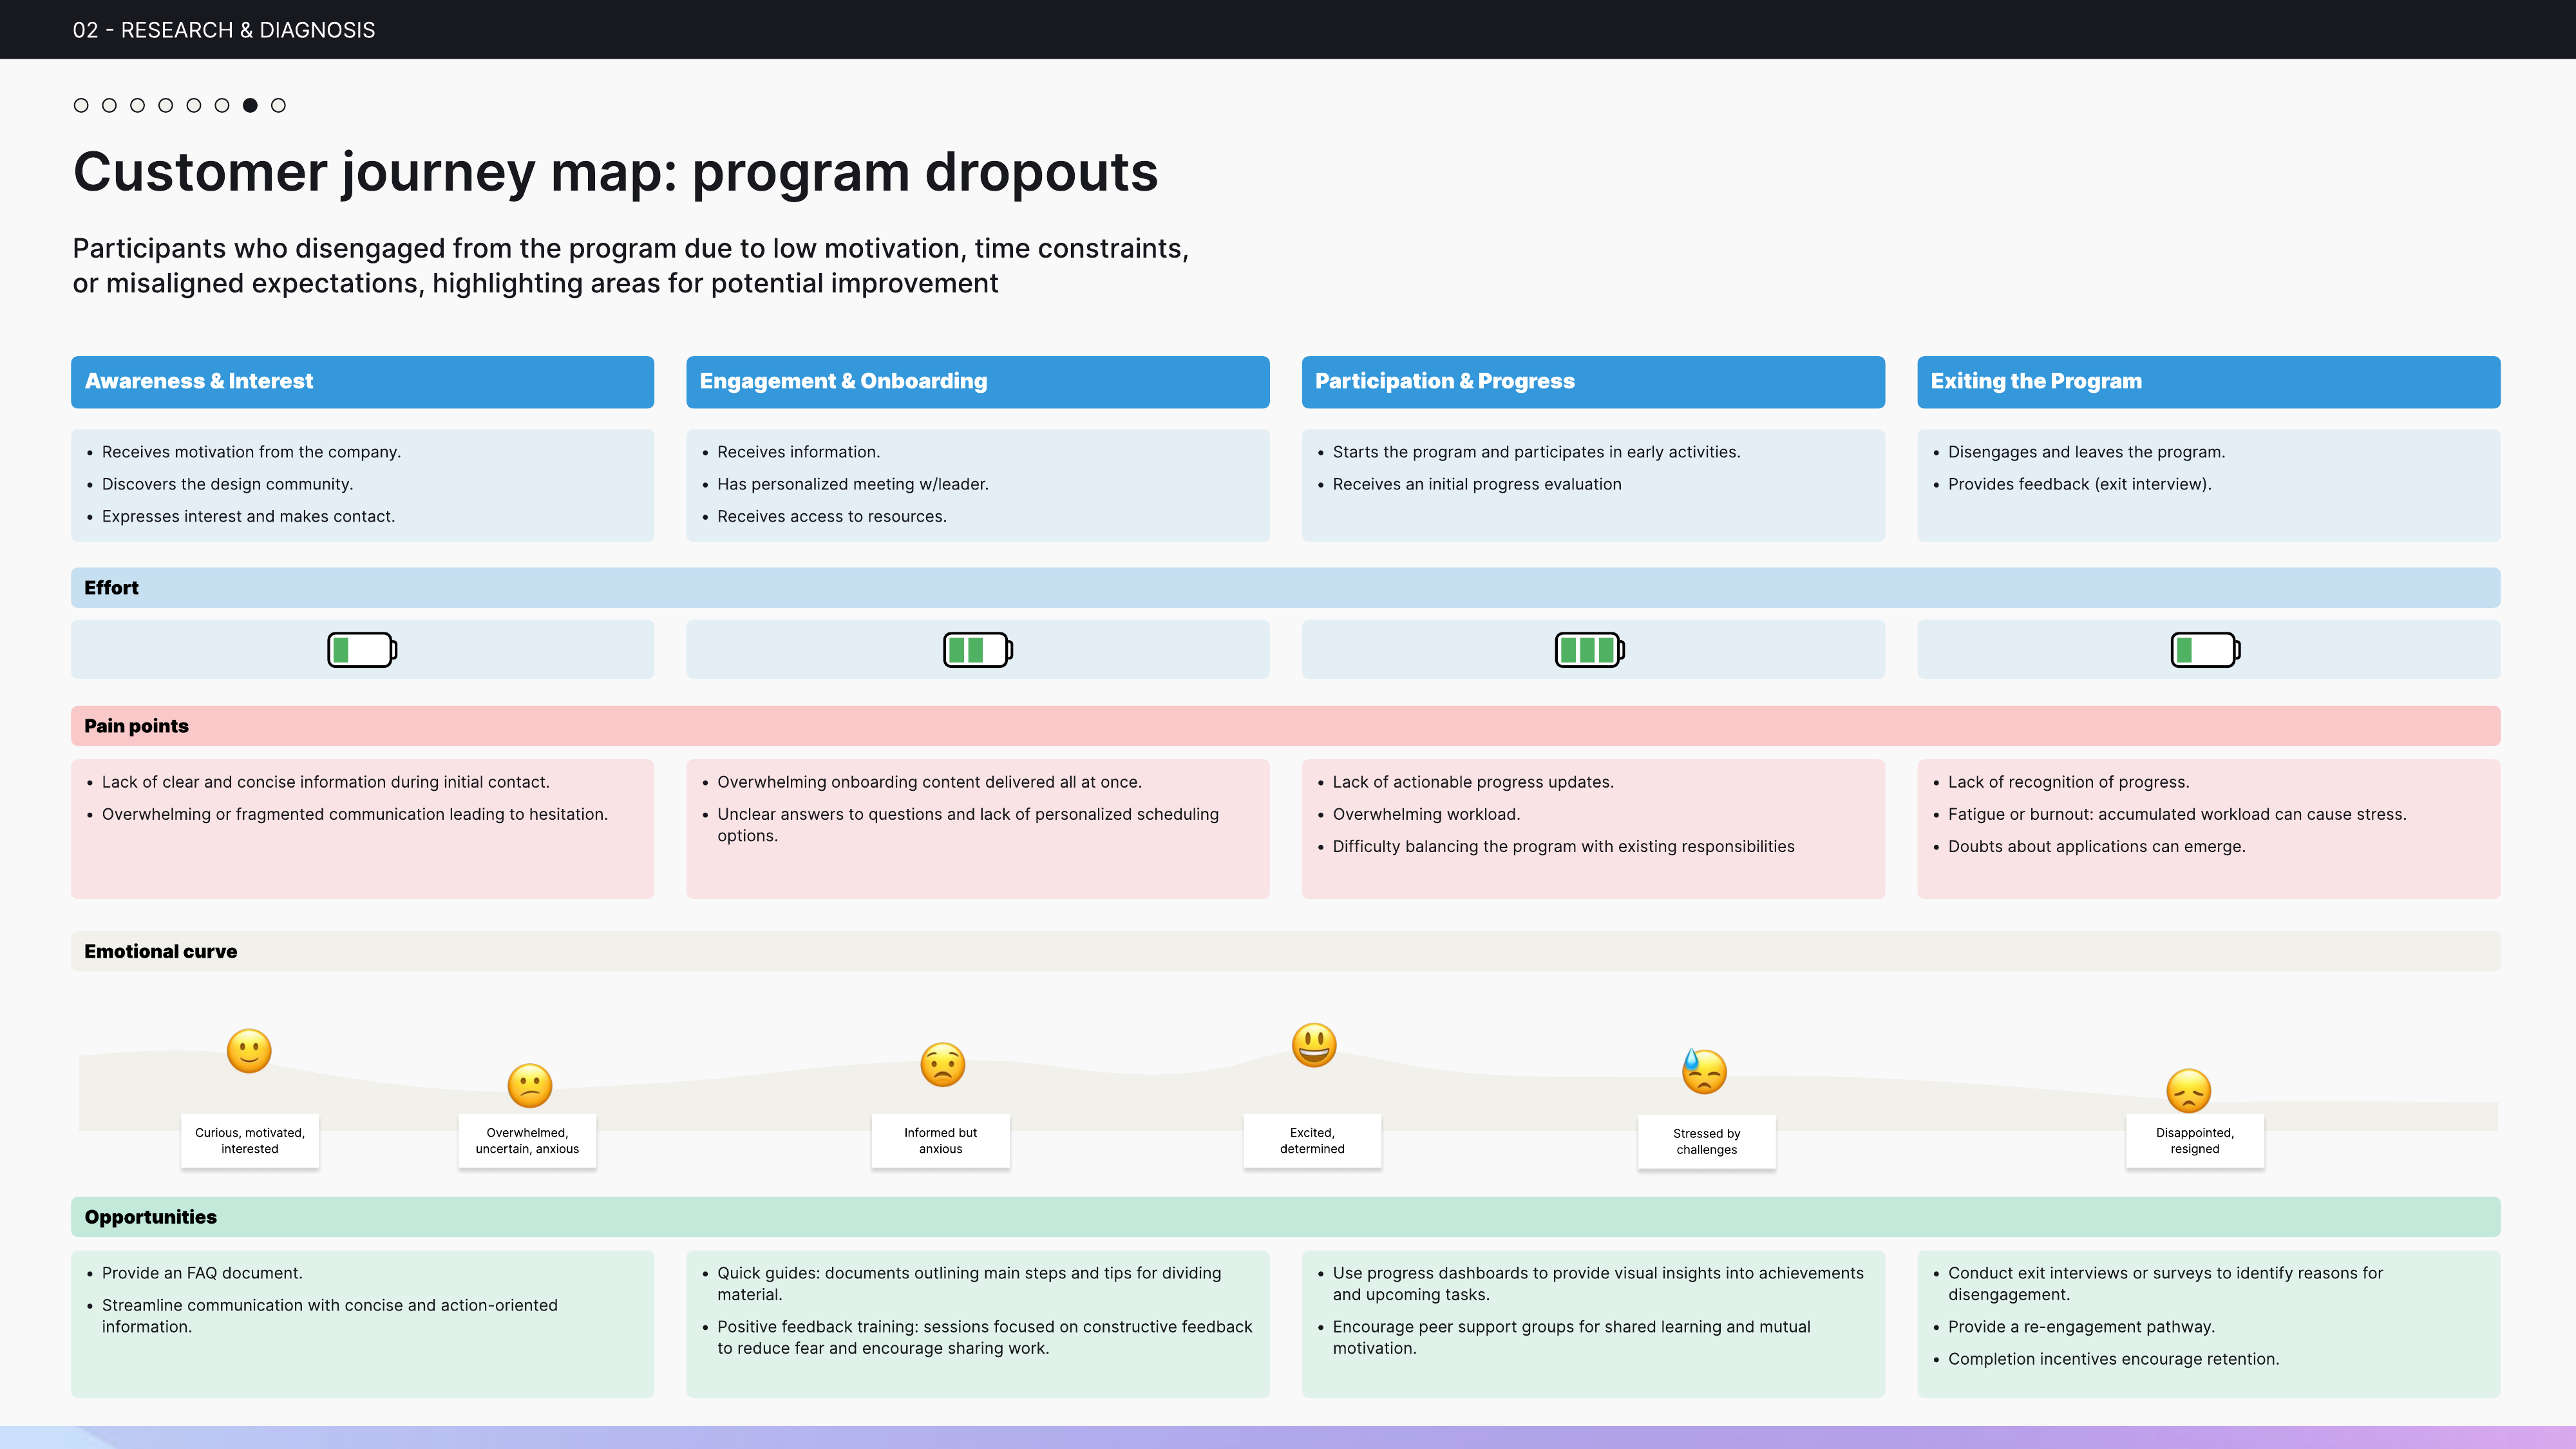The image size is (2576, 1449).
Task: Click the smiling emoji labeled Curious, motivated, interested
Action: (250, 1051)
